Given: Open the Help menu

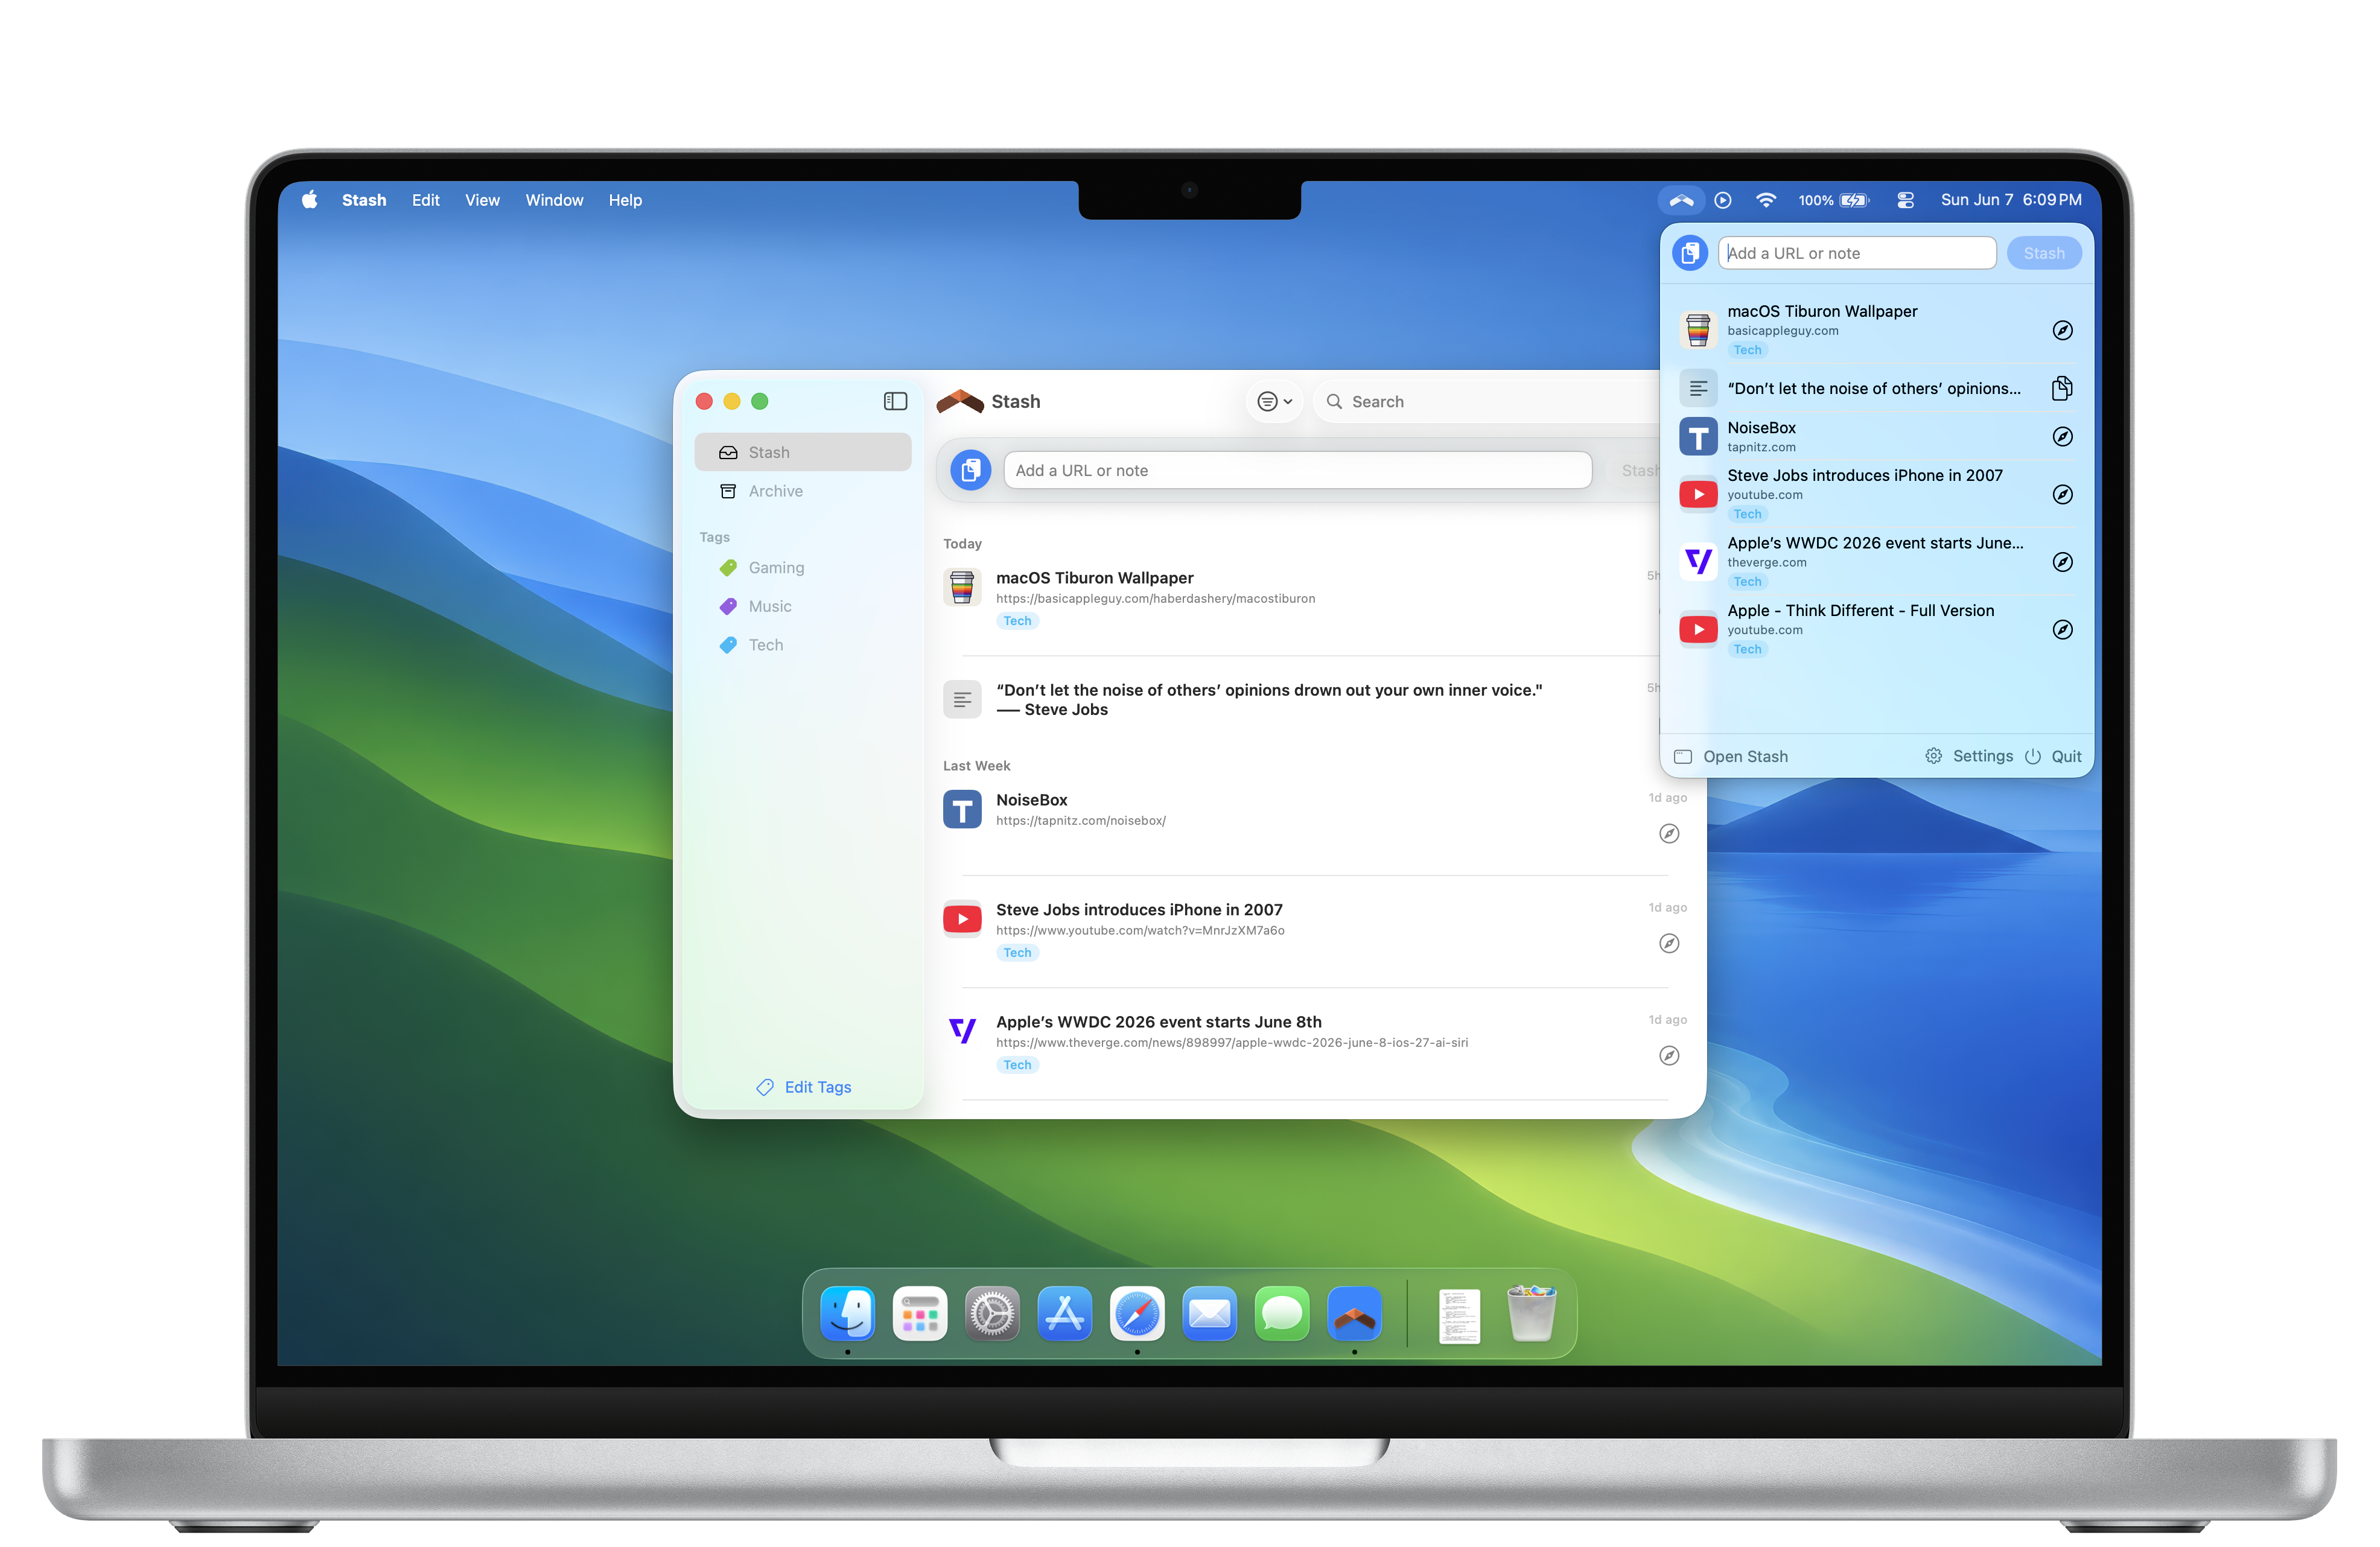Looking at the screenshot, I should coord(625,200).
